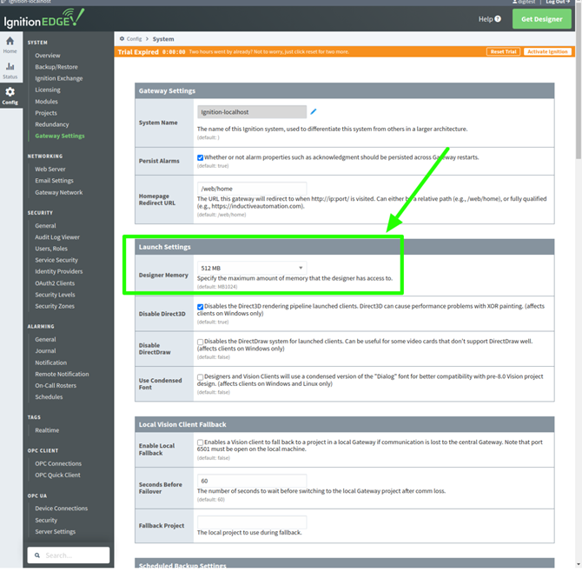Open Web Server networking page
The height and width of the screenshot is (572, 582).
(x=50, y=169)
